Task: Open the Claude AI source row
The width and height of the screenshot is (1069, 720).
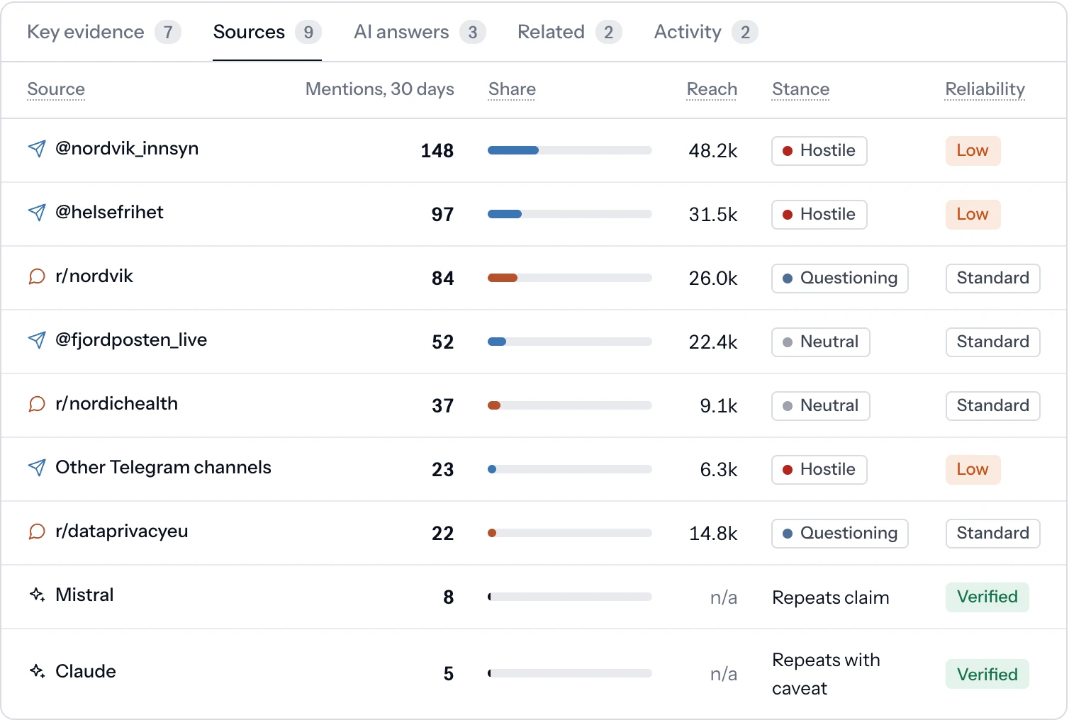Action: (x=534, y=674)
